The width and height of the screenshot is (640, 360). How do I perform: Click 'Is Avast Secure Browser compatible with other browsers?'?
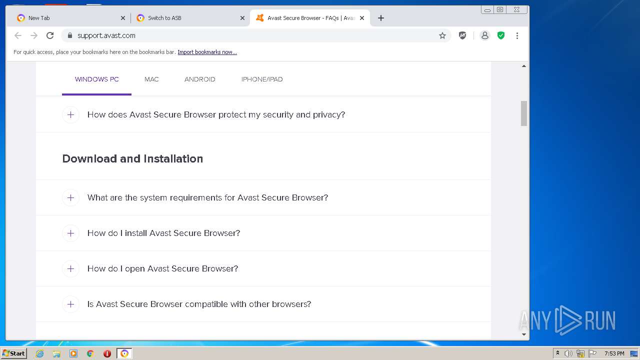coord(199,304)
